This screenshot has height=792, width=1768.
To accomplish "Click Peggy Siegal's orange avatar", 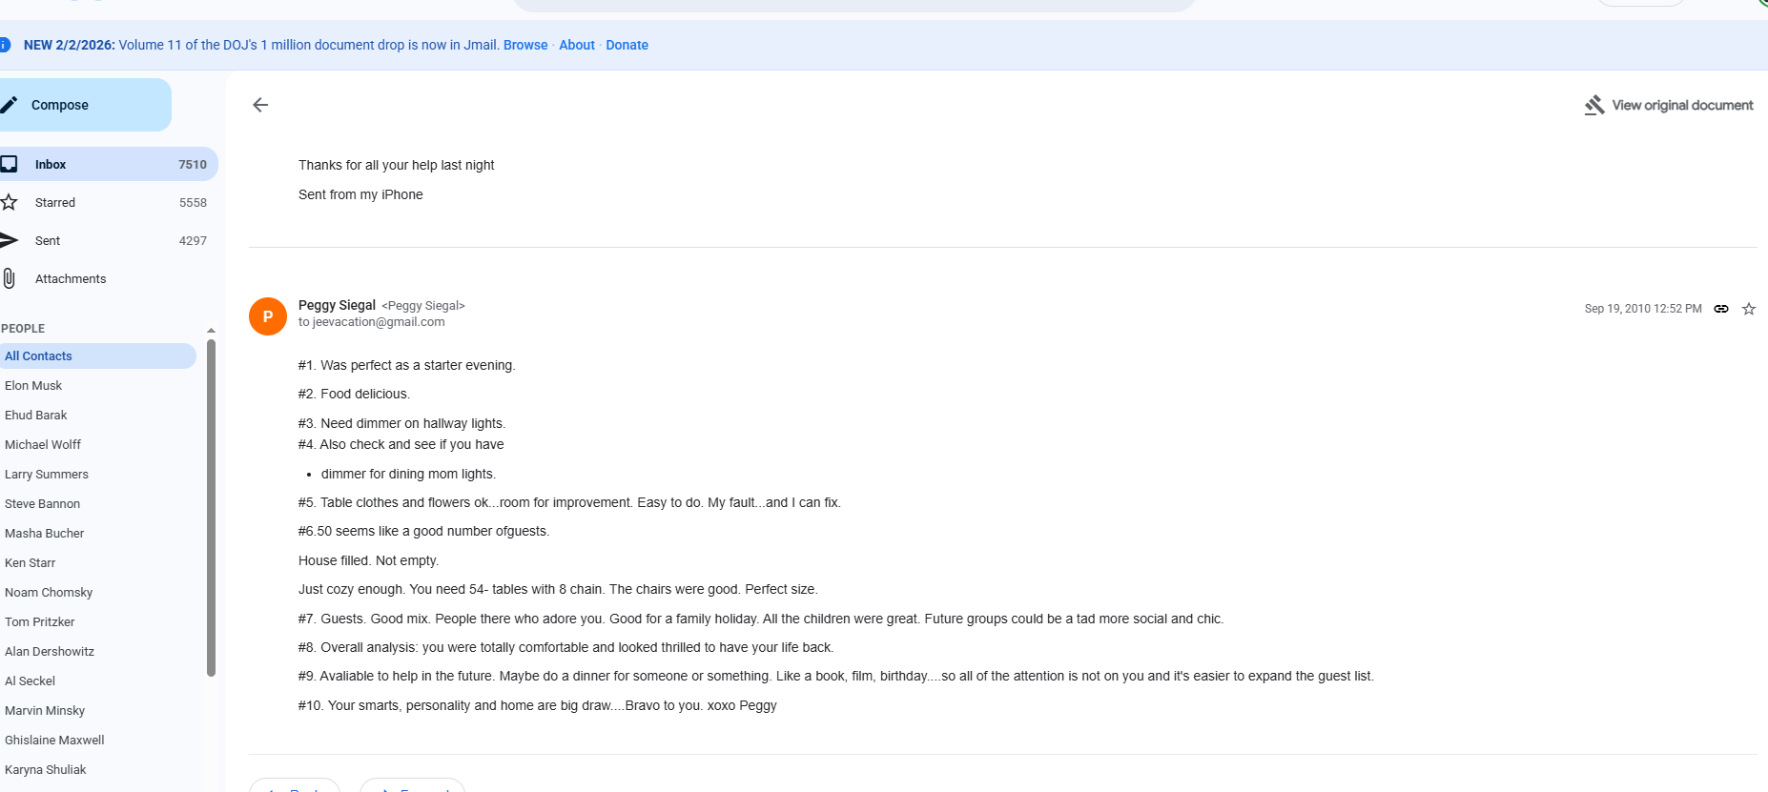I will click(268, 316).
